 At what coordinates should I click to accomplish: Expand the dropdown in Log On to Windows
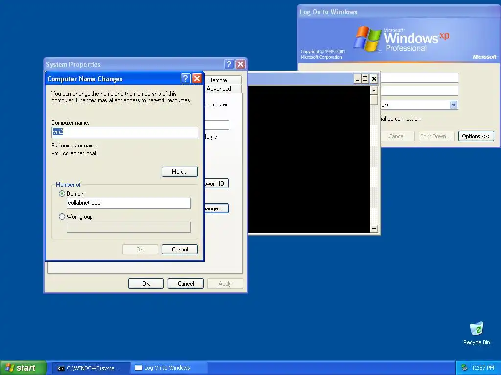coord(454,105)
